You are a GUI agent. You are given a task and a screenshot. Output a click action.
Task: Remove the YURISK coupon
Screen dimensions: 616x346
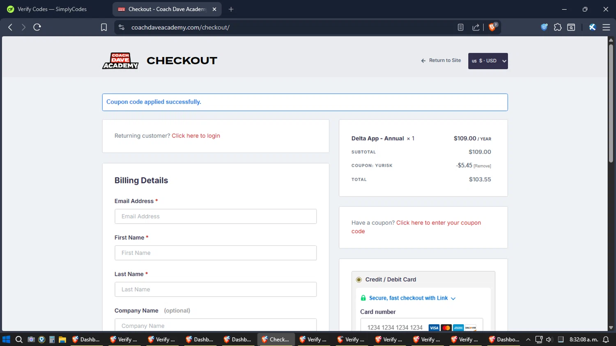click(482, 166)
